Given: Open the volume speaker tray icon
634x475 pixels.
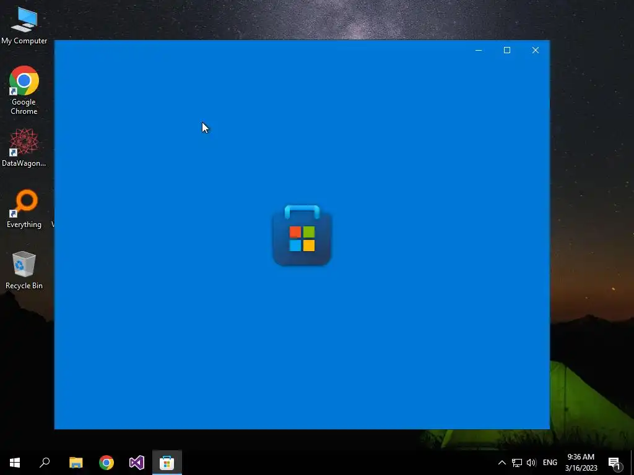Looking at the screenshot, I should (x=531, y=463).
